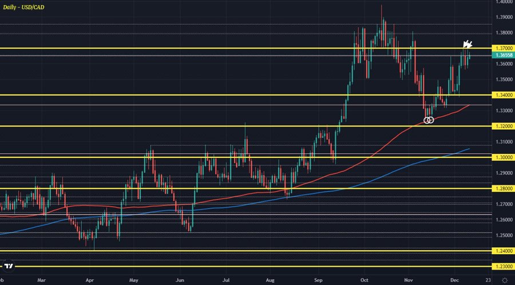Viewport: 515px width, 285px height.
Task: Click the 1.28000 yellow price label
Action: (x=504, y=188)
